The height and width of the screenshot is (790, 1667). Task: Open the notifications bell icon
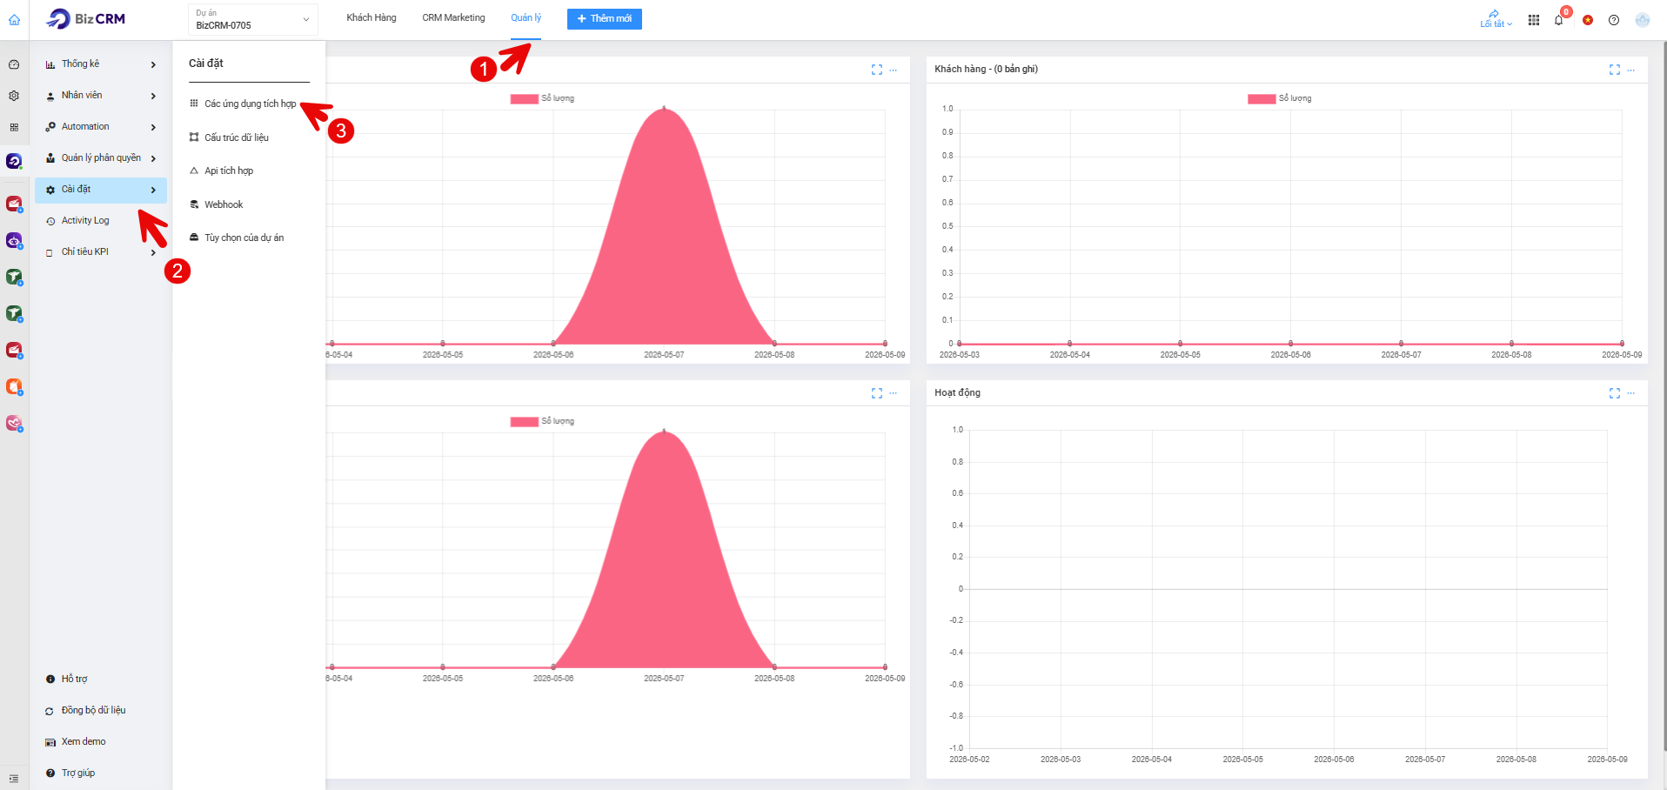1558,20
